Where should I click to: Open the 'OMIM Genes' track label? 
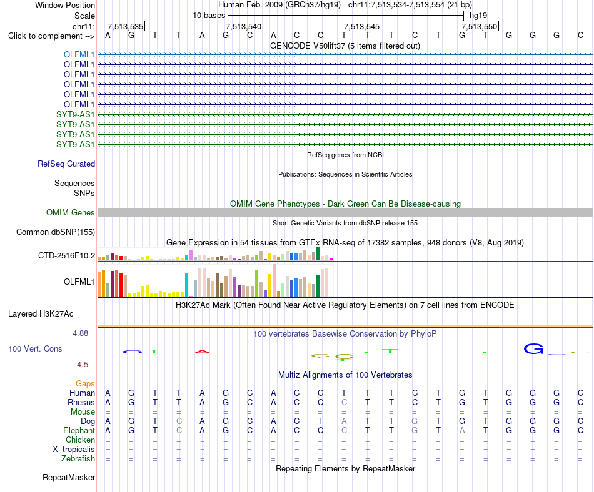(x=70, y=212)
